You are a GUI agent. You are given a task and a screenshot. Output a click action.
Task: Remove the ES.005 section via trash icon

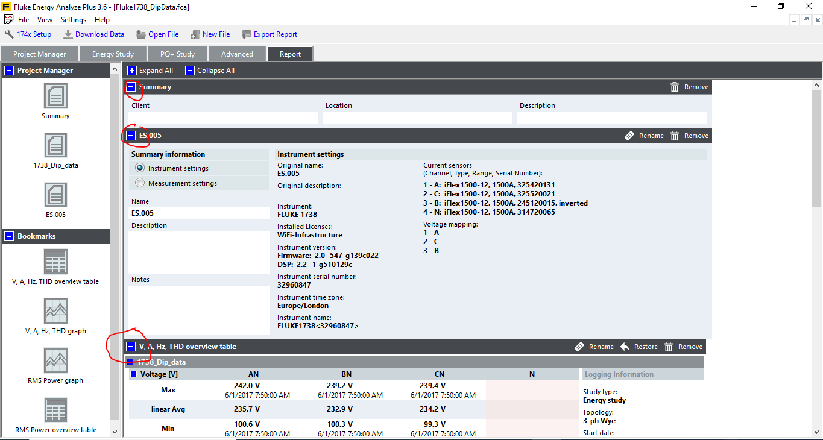[675, 136]
